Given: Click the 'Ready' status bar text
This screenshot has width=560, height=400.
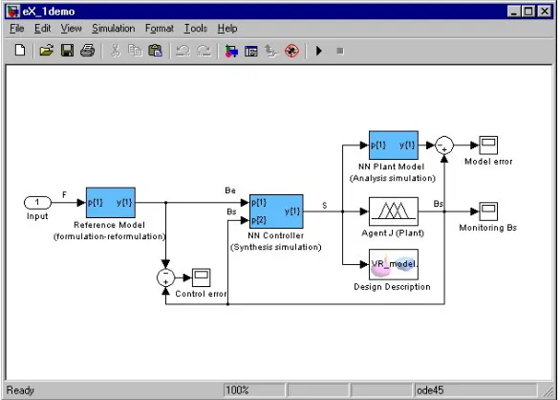Looking at the screenshot, I should (20, 390).
